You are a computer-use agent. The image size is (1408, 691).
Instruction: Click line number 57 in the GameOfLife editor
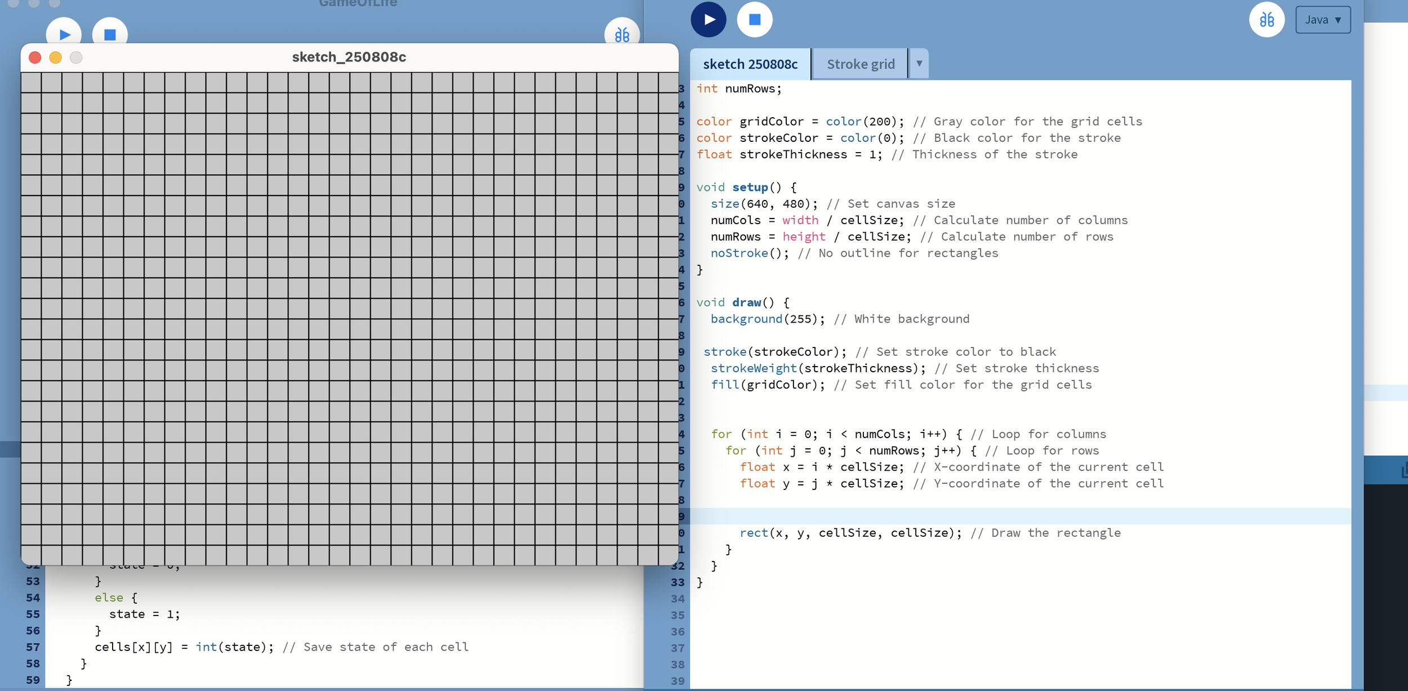pos(32,647)
